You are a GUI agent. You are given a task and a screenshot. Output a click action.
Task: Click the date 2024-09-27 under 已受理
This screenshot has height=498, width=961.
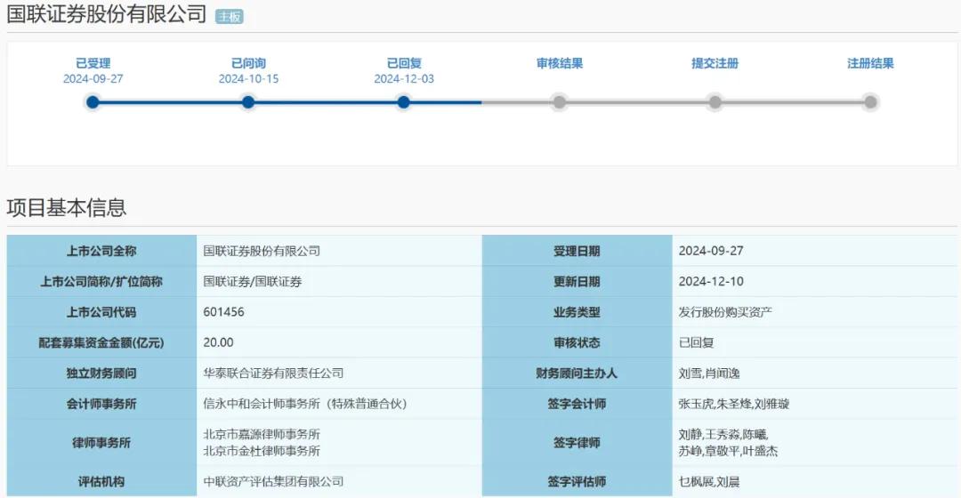[93, 79]
